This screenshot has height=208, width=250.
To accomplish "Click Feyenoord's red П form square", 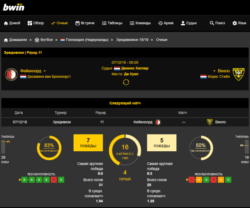I will point(53,180).
